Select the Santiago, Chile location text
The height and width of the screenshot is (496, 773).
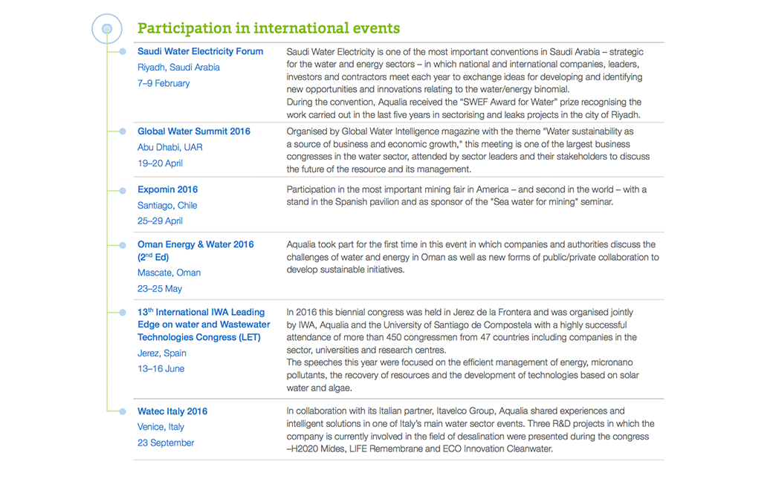pos(167,206)
